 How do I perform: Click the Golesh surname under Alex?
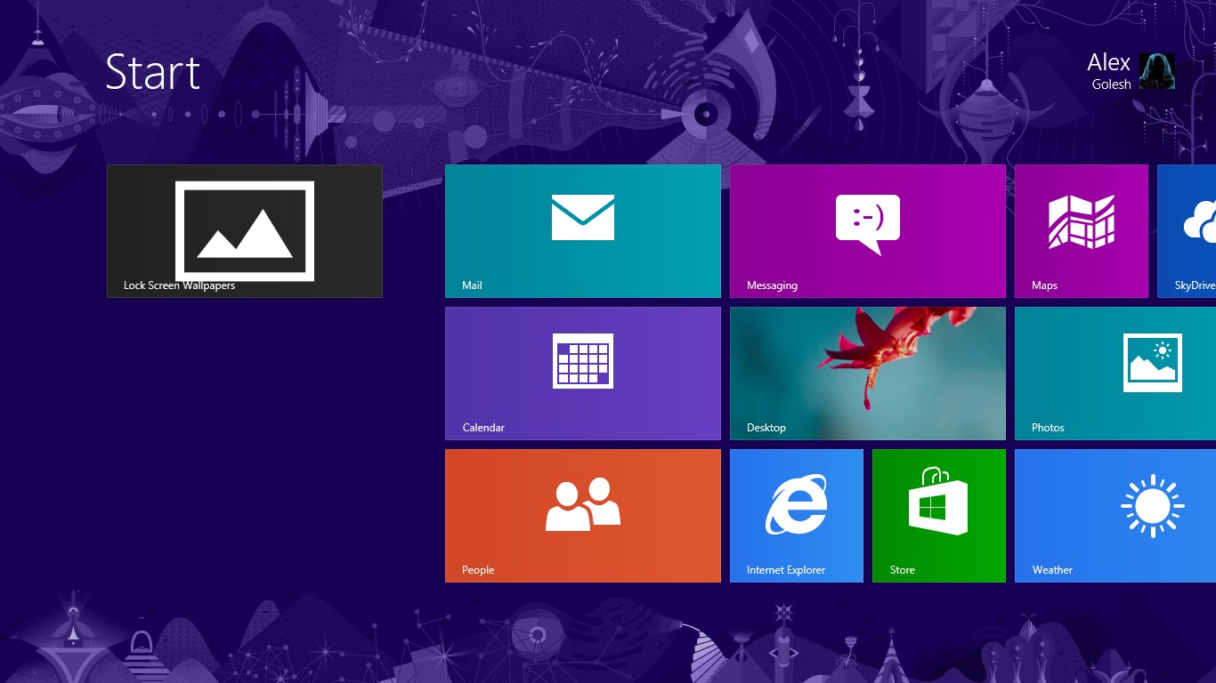[x=1111, y=84]
